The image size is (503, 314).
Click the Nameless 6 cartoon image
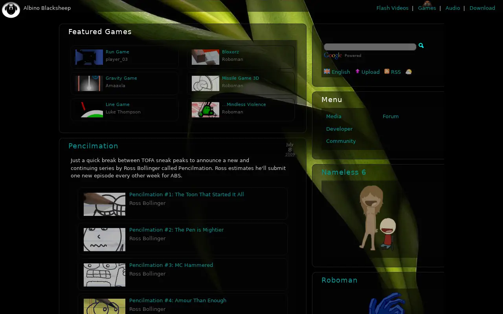[x=378, y=218]
